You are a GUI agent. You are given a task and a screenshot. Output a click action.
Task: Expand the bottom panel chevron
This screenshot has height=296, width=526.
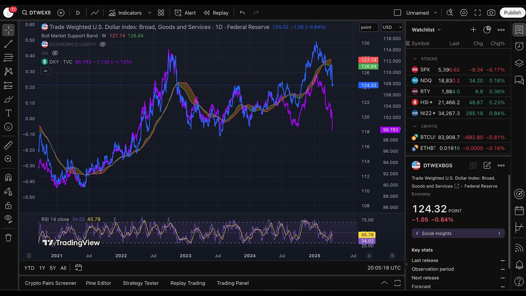pyautogui.click(x=384, y=283)
